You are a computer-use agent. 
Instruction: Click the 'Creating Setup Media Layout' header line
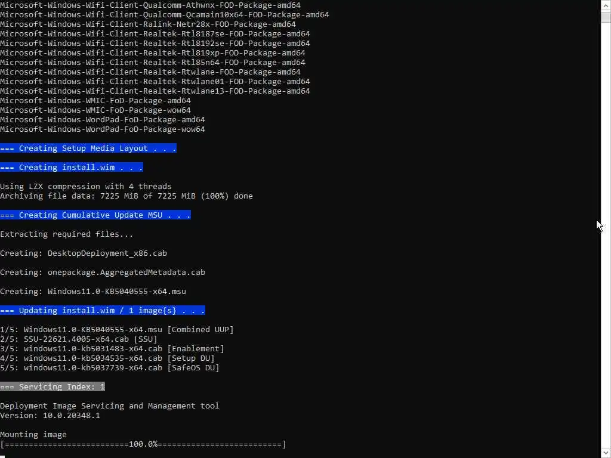pos(88,148)
